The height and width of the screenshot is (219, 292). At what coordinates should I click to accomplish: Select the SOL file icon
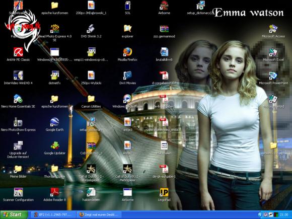127,5
